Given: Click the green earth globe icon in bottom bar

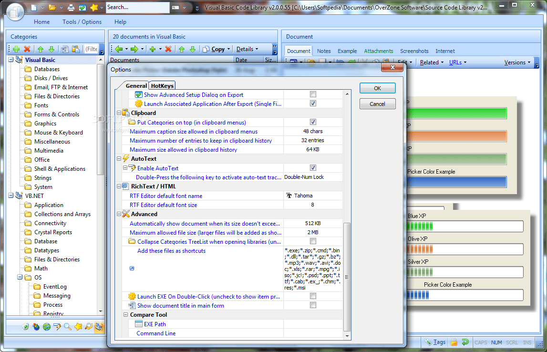Looking at the screenshot, I should coord(47,327).
